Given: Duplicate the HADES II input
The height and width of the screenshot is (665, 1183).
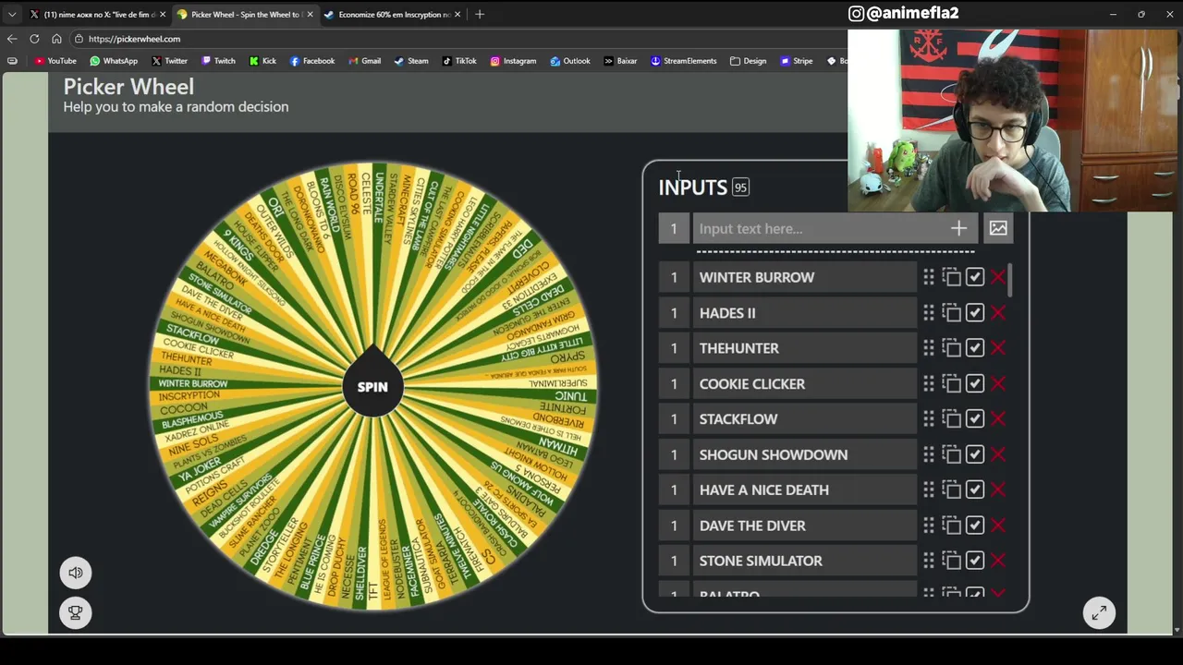Looking at the screenshot, I should (952, 313).
